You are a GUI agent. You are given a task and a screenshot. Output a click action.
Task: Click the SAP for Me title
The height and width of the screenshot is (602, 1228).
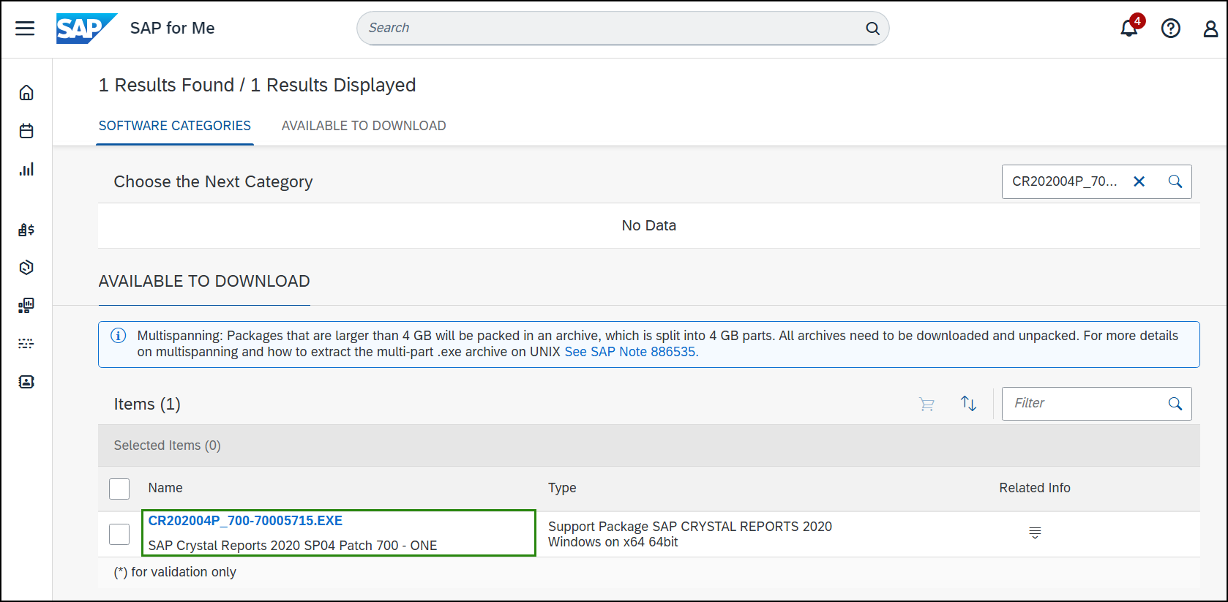pos(173,29)
